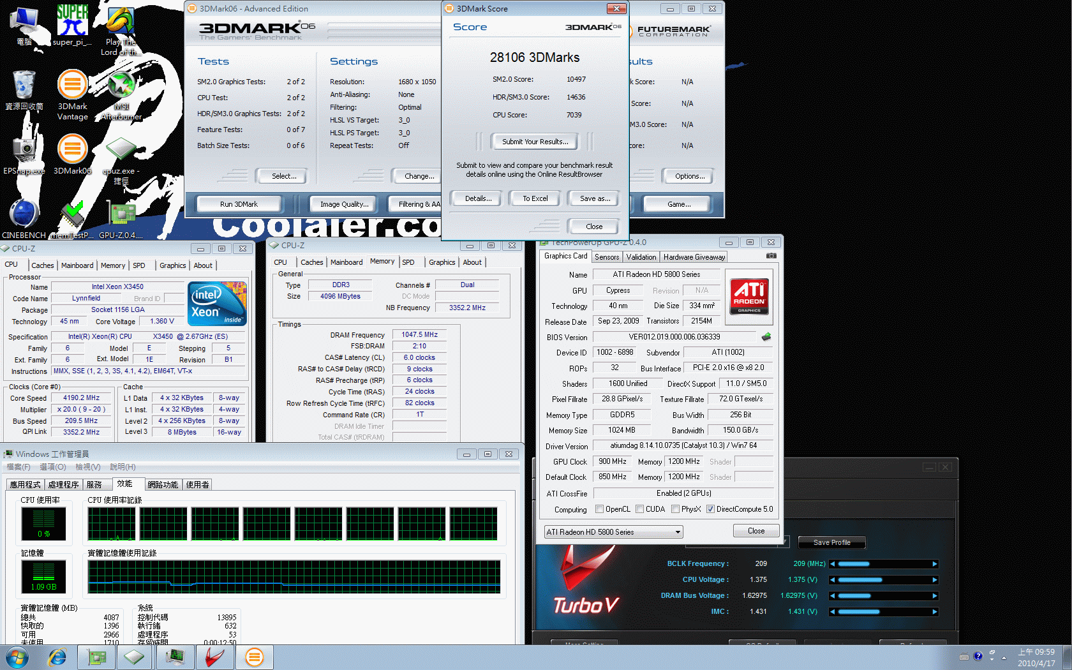Open the Image Quality button in 3DMark06

(x=344, y=204)
